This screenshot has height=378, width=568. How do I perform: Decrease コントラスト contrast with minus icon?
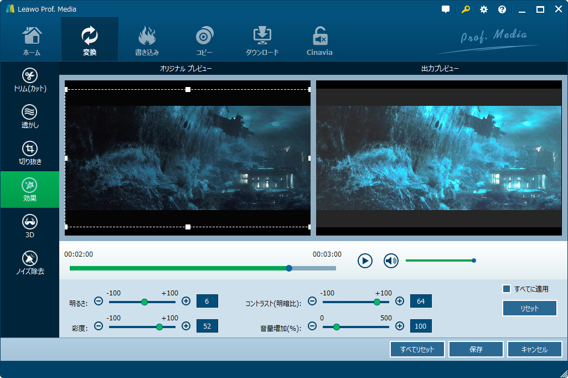tap(312, 301)
